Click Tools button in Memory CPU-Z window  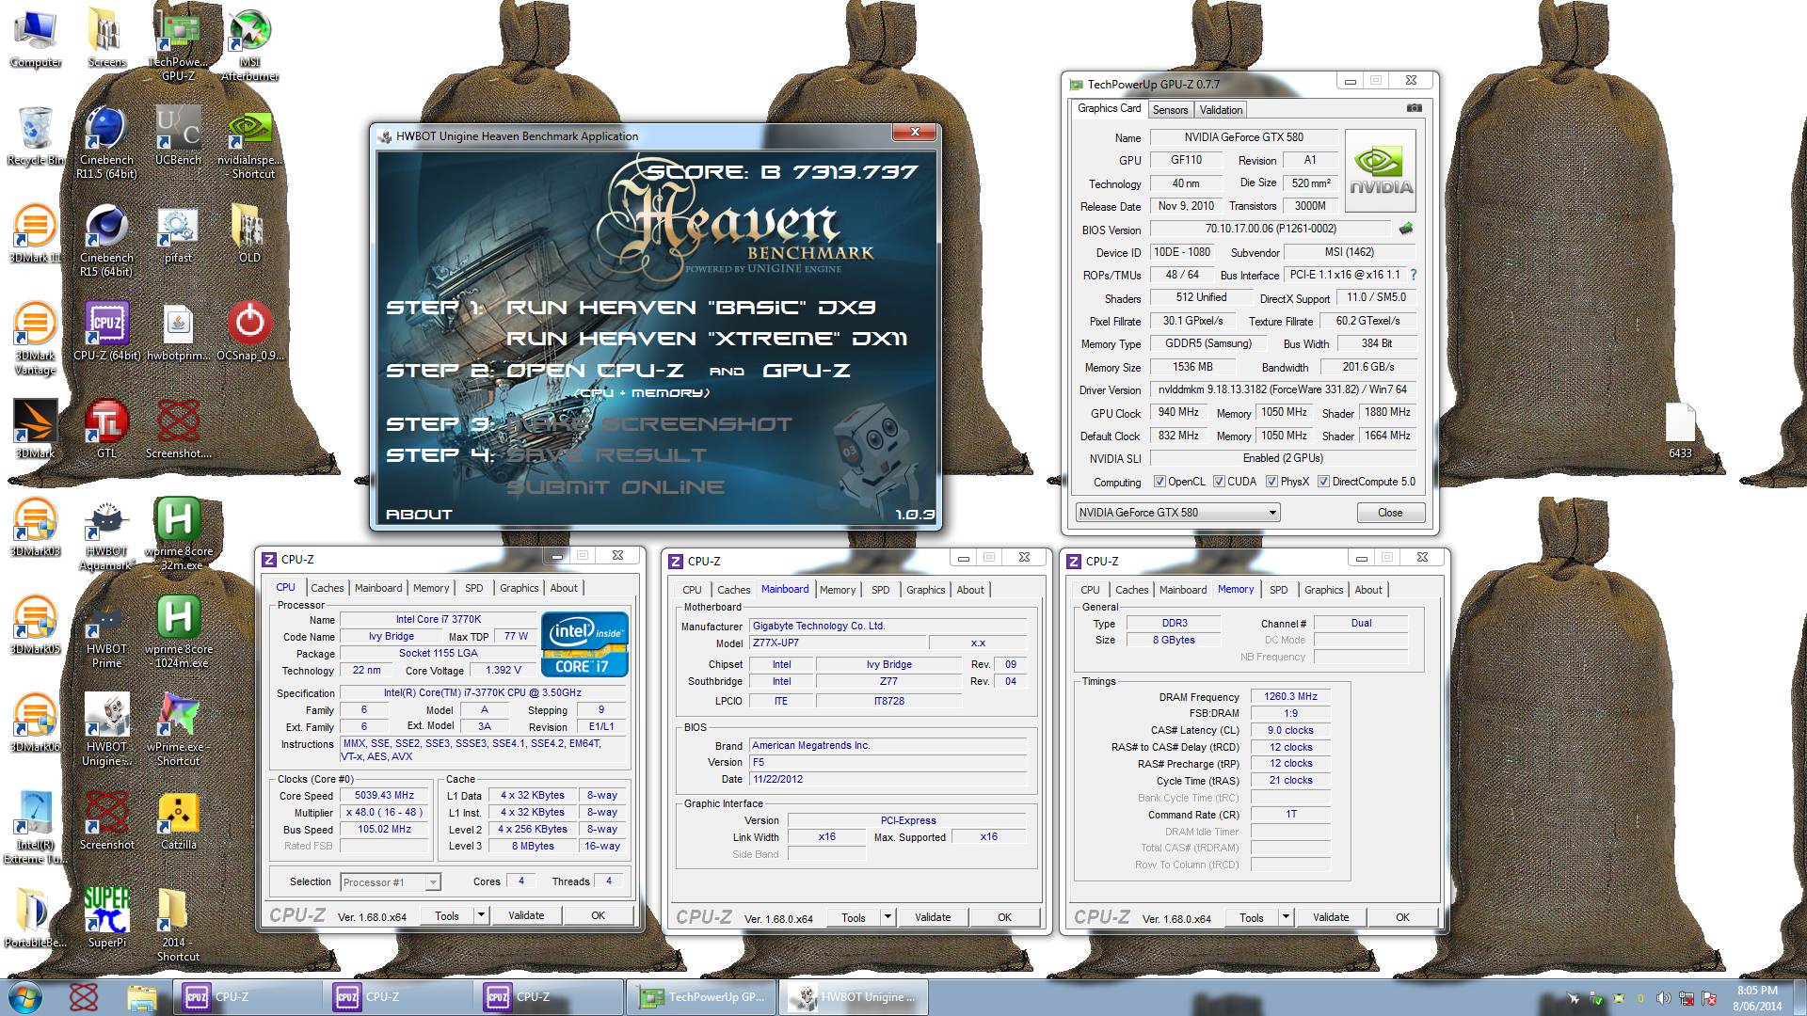coord(1251,917)
